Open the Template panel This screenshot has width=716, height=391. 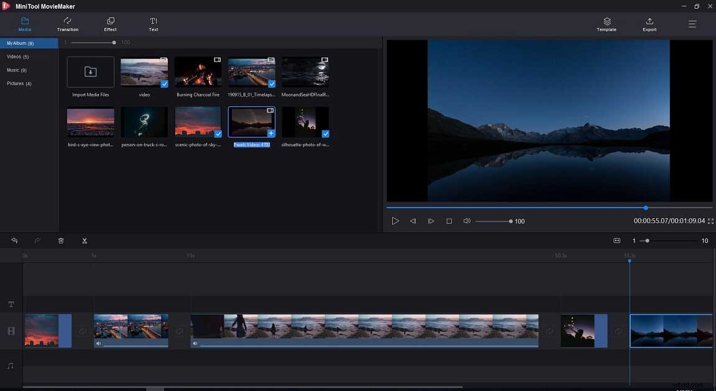[x=606, y=25]
